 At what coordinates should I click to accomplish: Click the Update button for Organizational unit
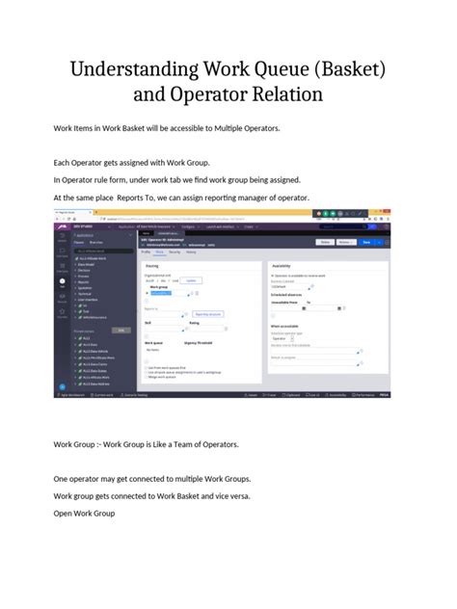(x=191, y=280)
